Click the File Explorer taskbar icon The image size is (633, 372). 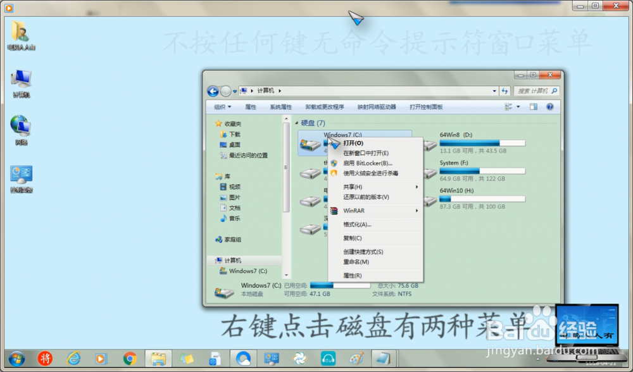(x=158, y=358)
